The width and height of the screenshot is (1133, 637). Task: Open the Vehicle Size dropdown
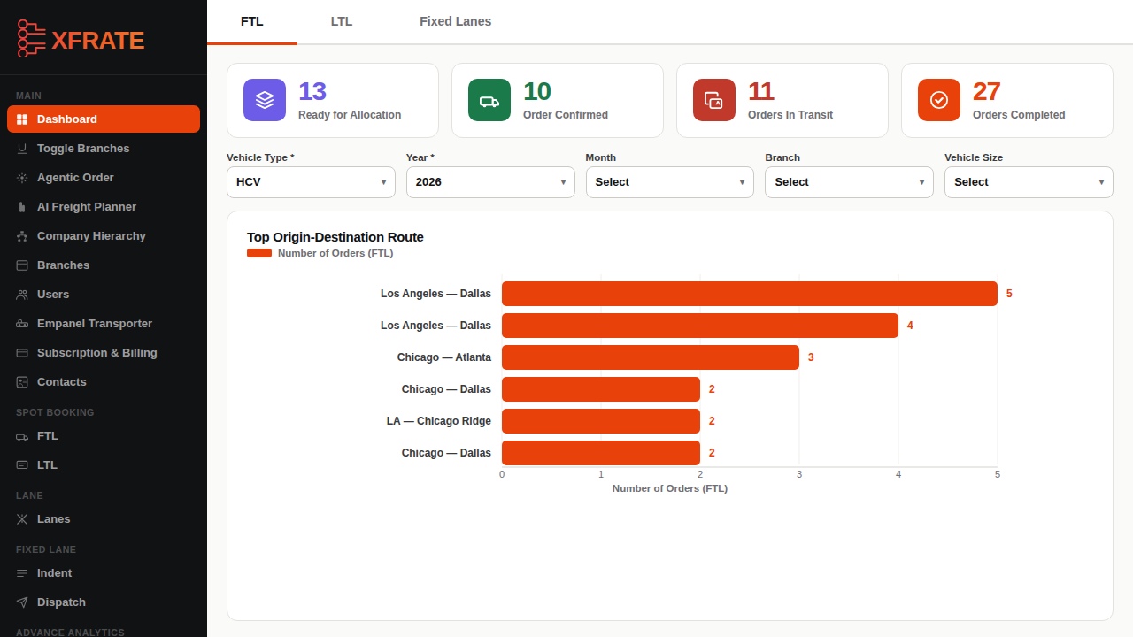coord(1028,182)
